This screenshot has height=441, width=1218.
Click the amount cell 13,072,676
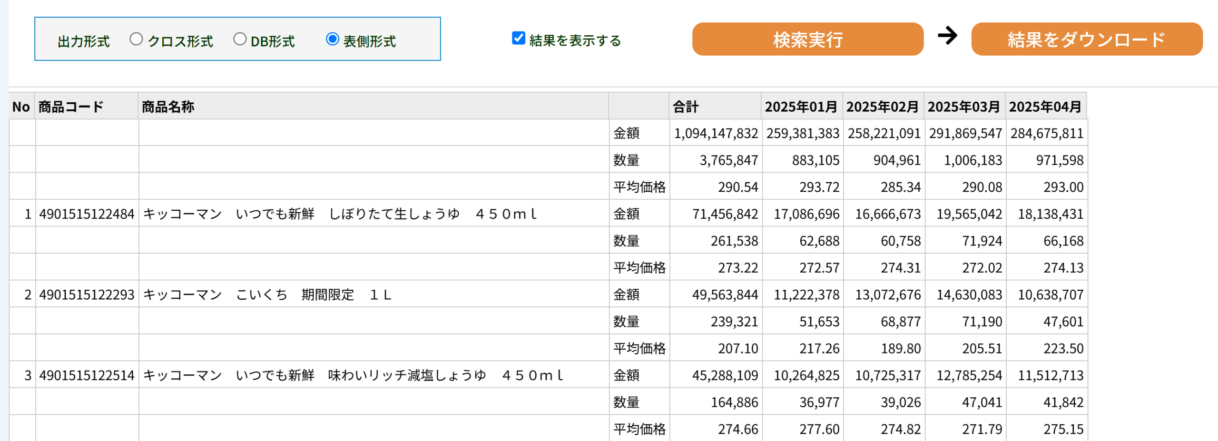(x=884, y=294)
